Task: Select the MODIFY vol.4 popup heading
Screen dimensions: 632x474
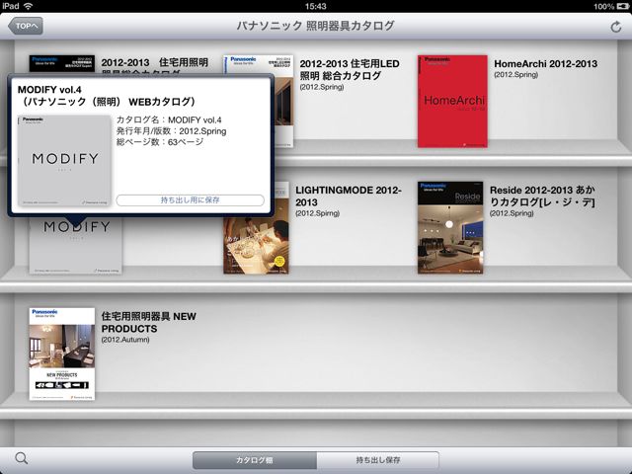Action: [107, 96]
